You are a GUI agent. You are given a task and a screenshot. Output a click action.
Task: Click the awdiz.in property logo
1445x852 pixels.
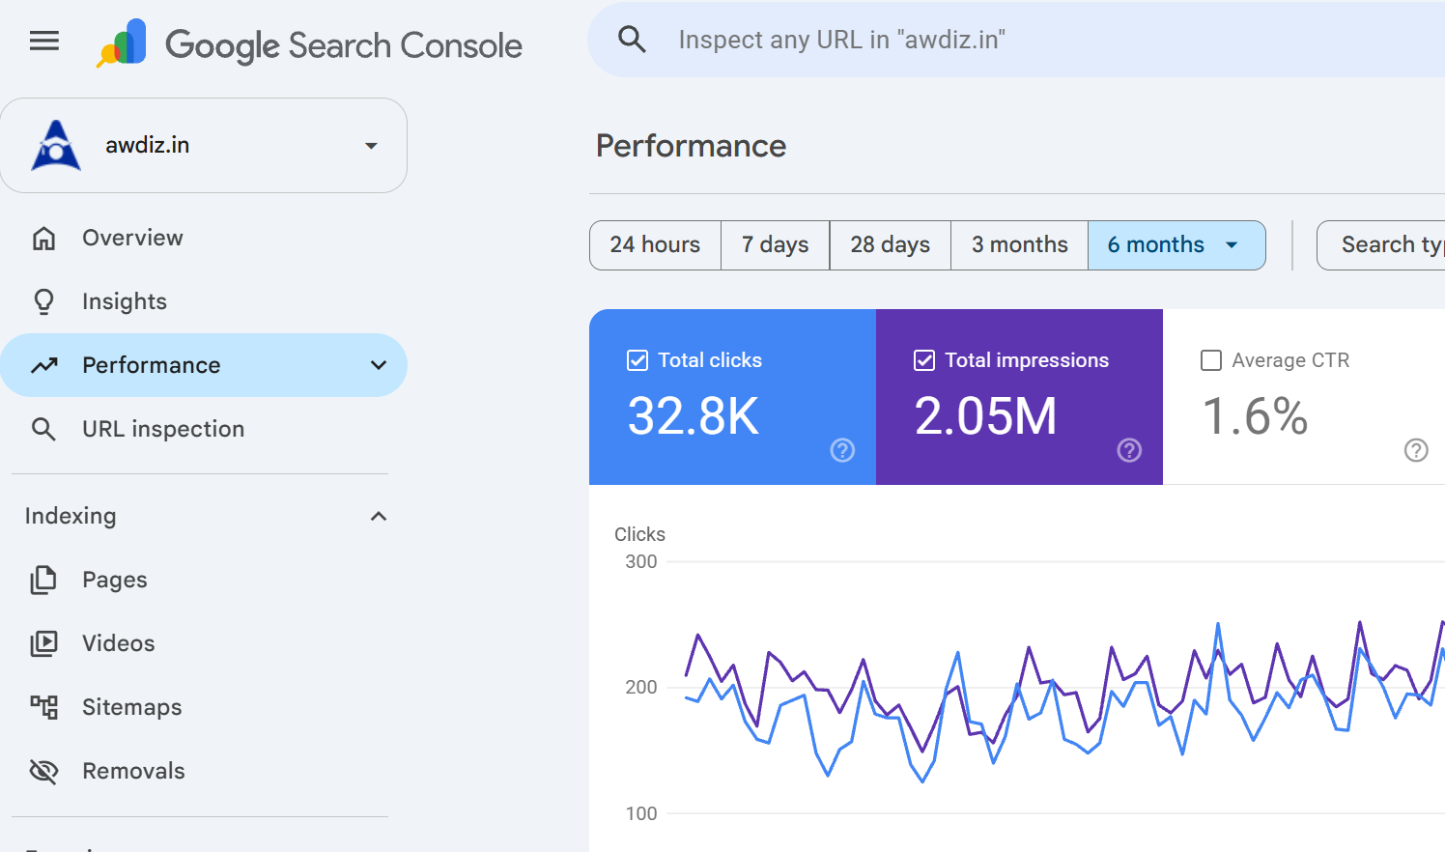click(56, 145)
